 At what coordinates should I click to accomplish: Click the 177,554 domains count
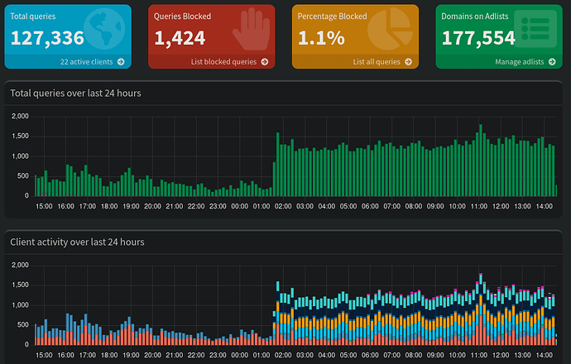(478, 38)
